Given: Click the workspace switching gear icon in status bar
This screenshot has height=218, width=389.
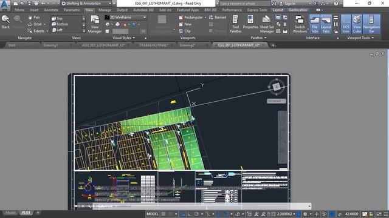Looking at the screenshot, I should (x=305, y=214).
